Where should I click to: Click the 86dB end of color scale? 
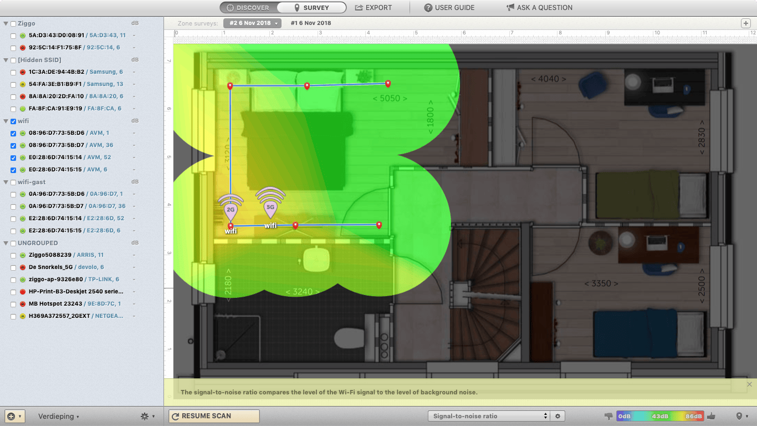(694, 416)
